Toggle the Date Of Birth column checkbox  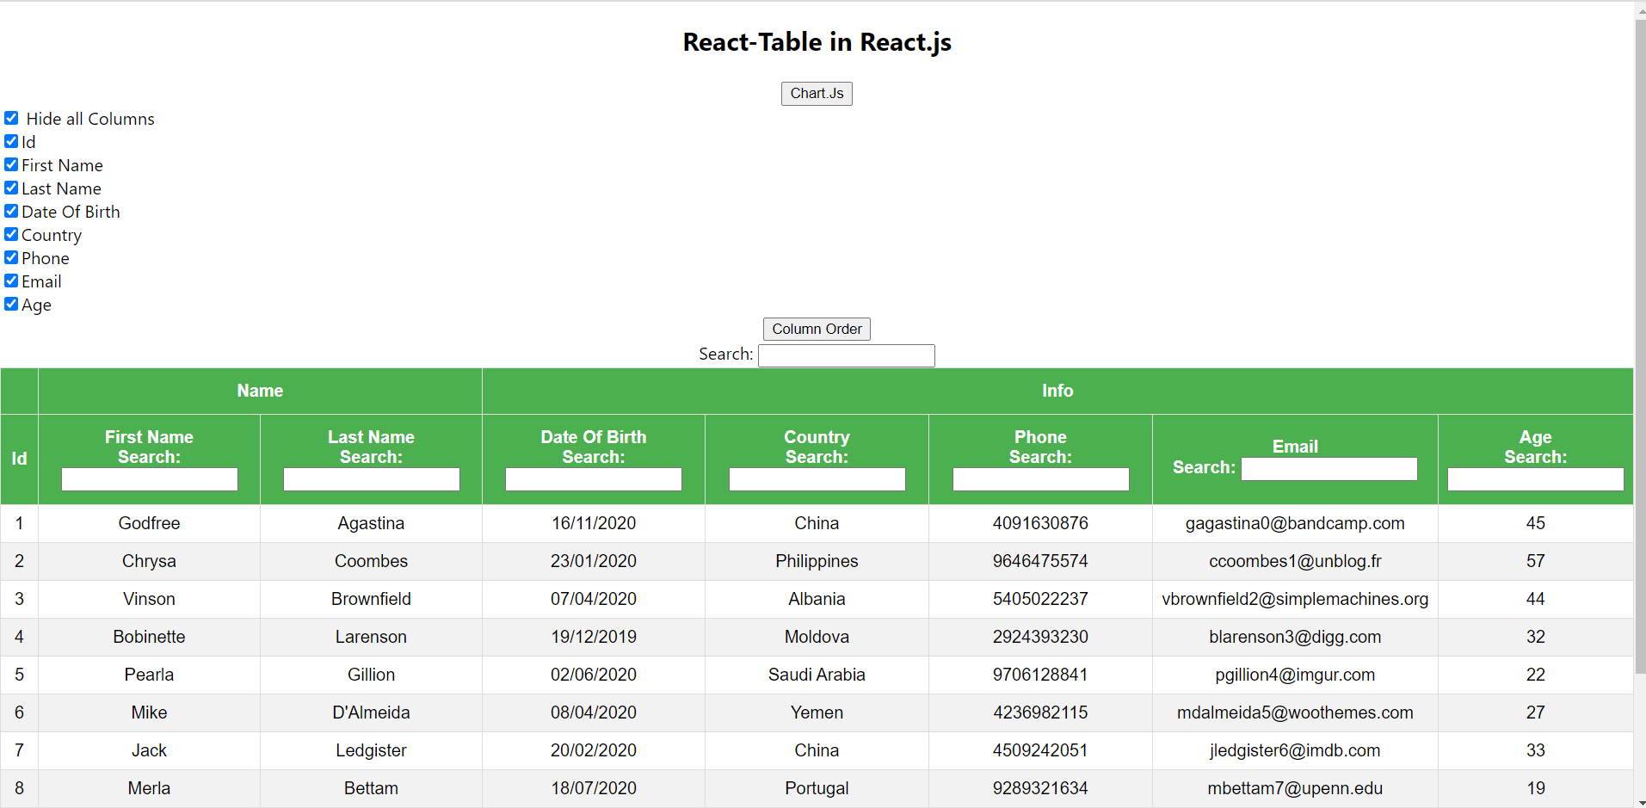(11, 211)
